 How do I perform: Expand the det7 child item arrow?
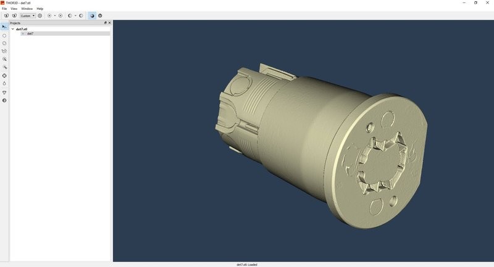click(23, 33)
